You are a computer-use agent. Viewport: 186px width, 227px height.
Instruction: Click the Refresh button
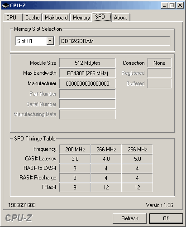pyautogui.click(x=129, y=218)
